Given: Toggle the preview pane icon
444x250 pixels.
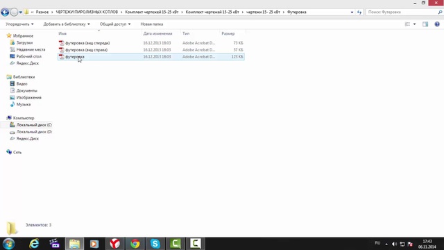Looking at the screenshot, I should [425, 24].
